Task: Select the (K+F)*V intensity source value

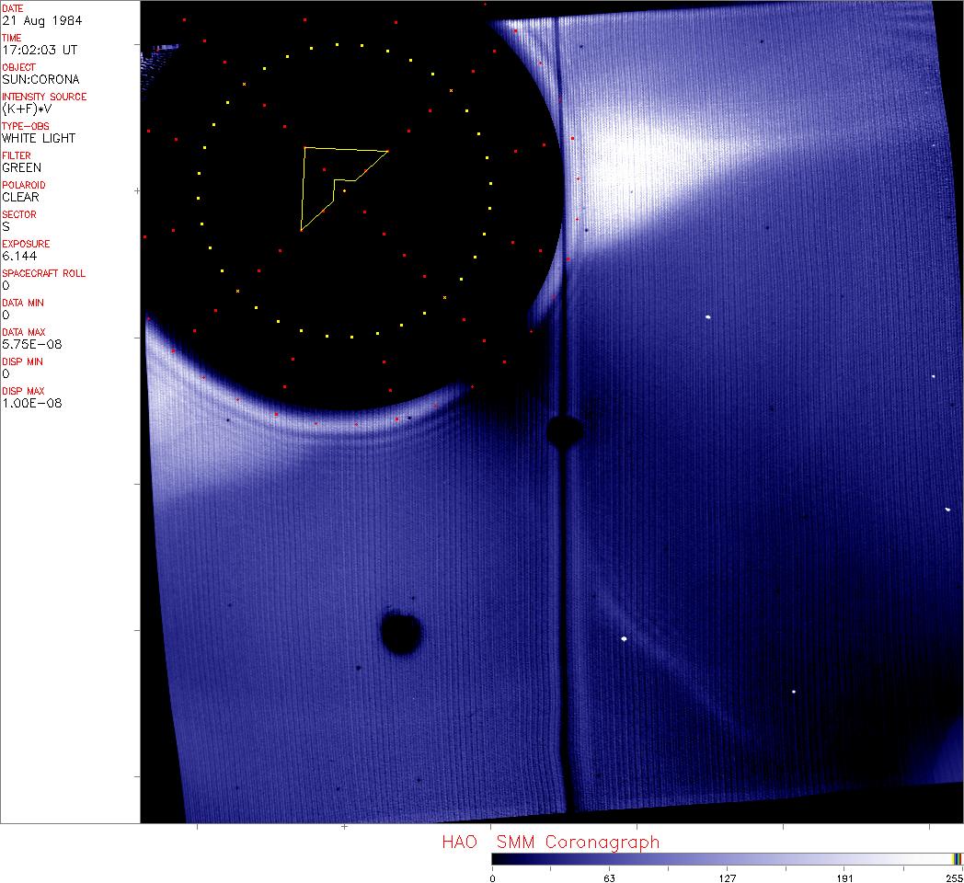Action: (x=31, y=109)
